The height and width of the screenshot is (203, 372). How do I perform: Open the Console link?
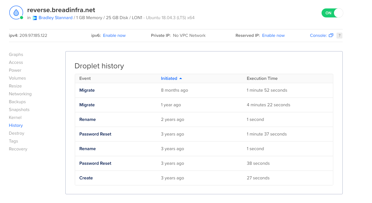pyautogui.click(x=318, y=35)
